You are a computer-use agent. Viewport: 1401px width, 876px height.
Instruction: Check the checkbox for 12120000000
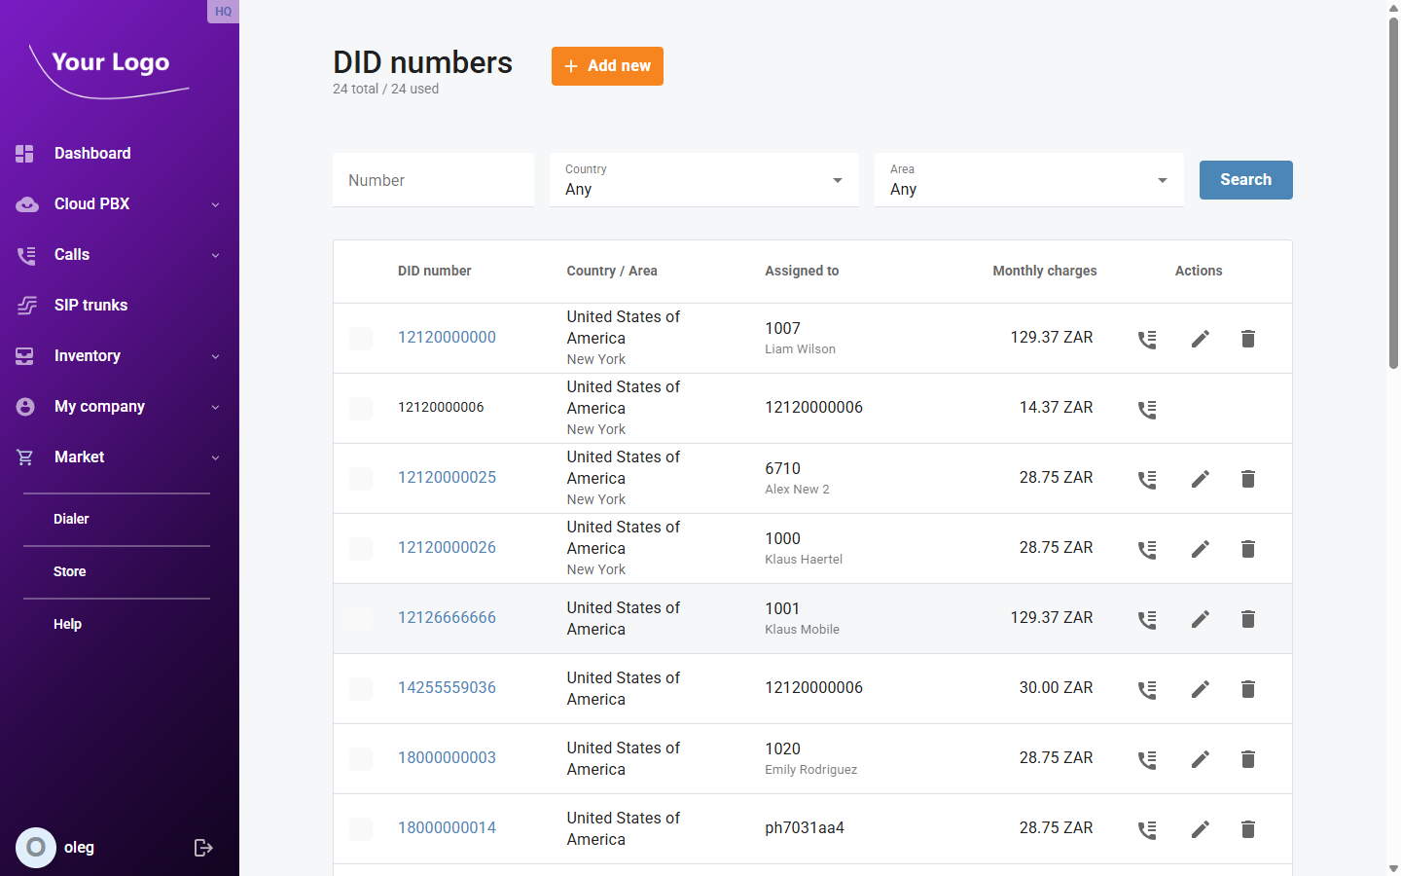pos(360,338)
